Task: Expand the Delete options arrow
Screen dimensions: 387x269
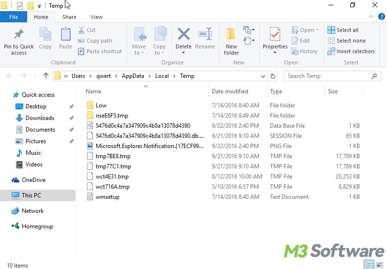Action: pos(184,53)
